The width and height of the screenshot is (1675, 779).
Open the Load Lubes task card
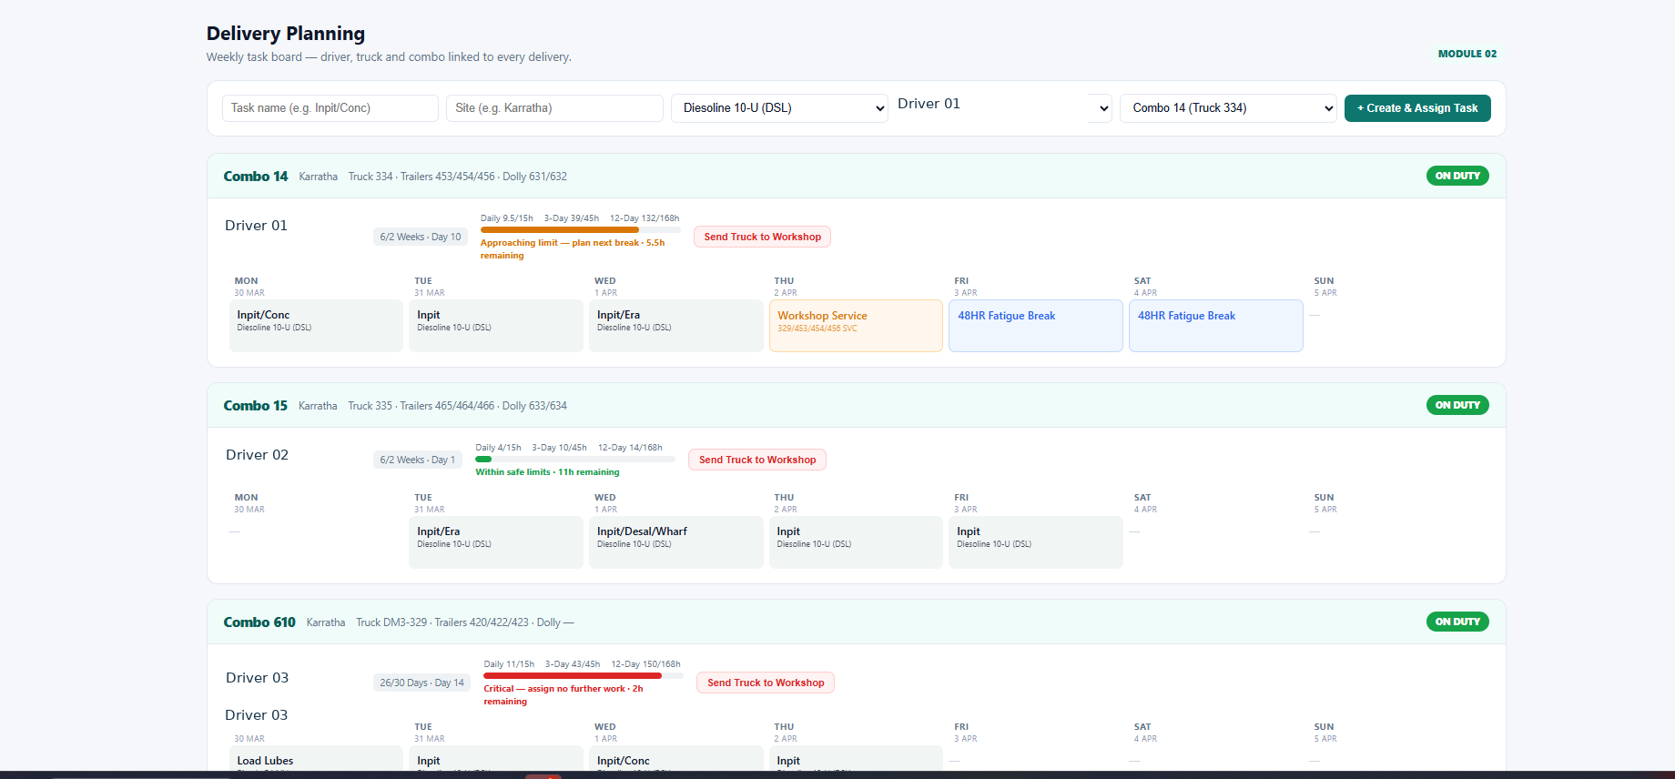coord(316,759)
